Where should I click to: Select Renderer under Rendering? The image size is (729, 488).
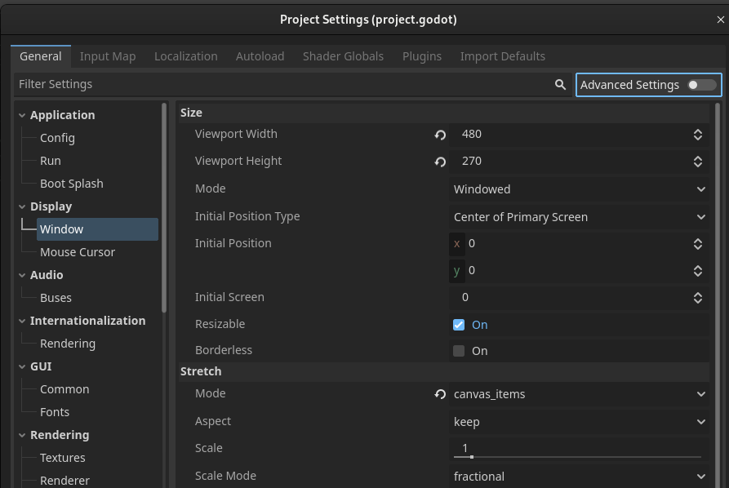point(64,481)
